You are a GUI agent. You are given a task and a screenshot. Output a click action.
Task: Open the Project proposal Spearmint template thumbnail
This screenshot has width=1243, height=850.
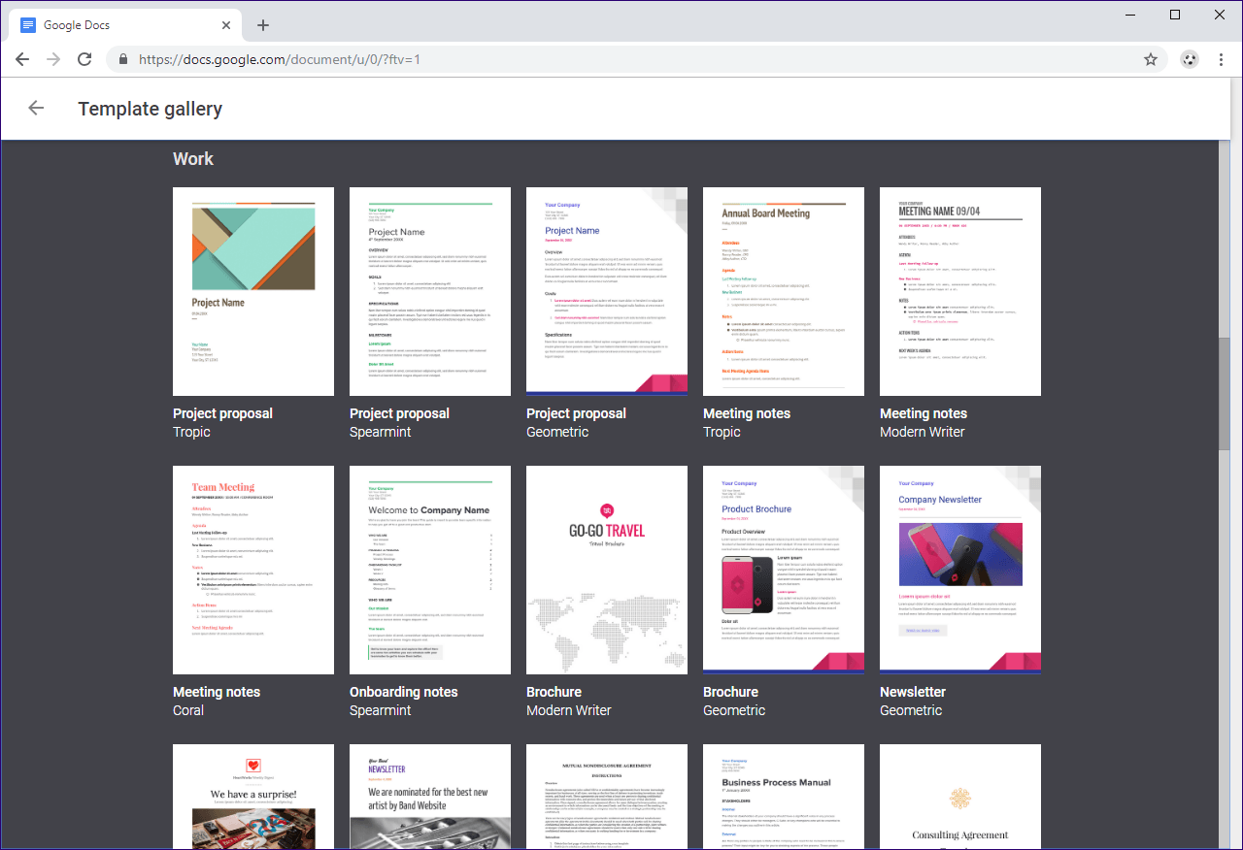coord(430,291)
